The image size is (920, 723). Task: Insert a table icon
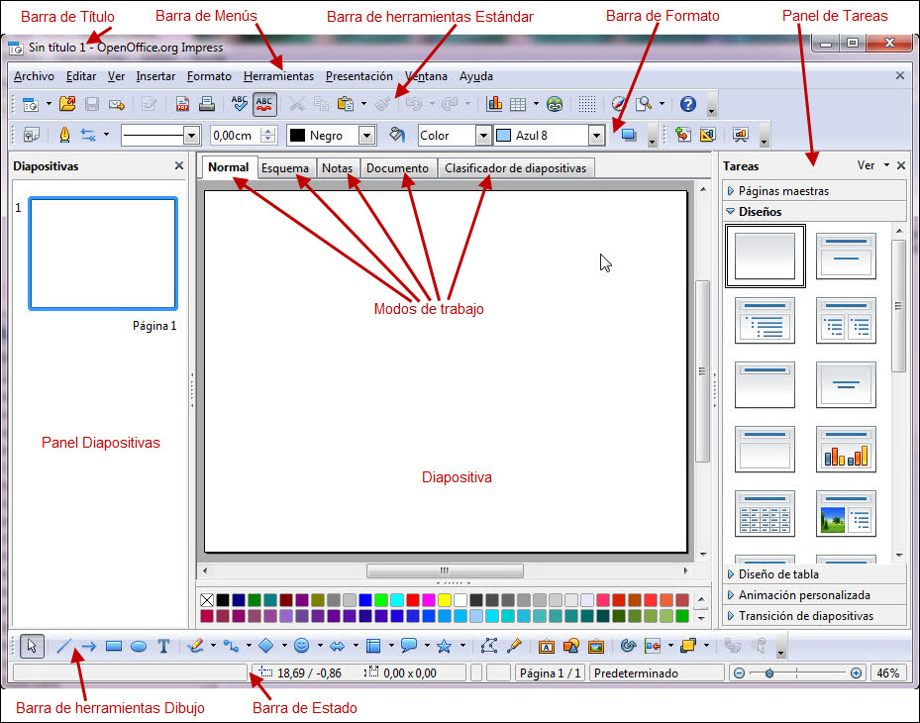click(518, 104)
